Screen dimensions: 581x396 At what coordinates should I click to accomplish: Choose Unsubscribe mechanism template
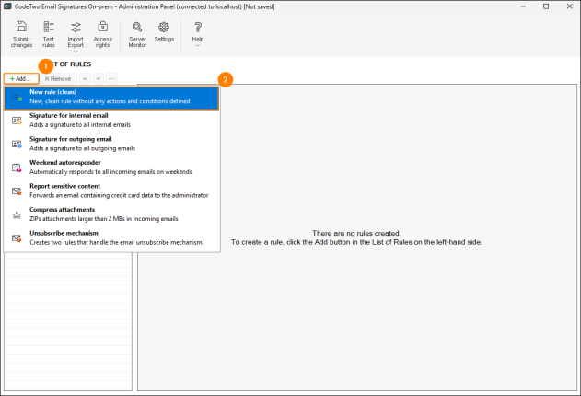[111, 238]
